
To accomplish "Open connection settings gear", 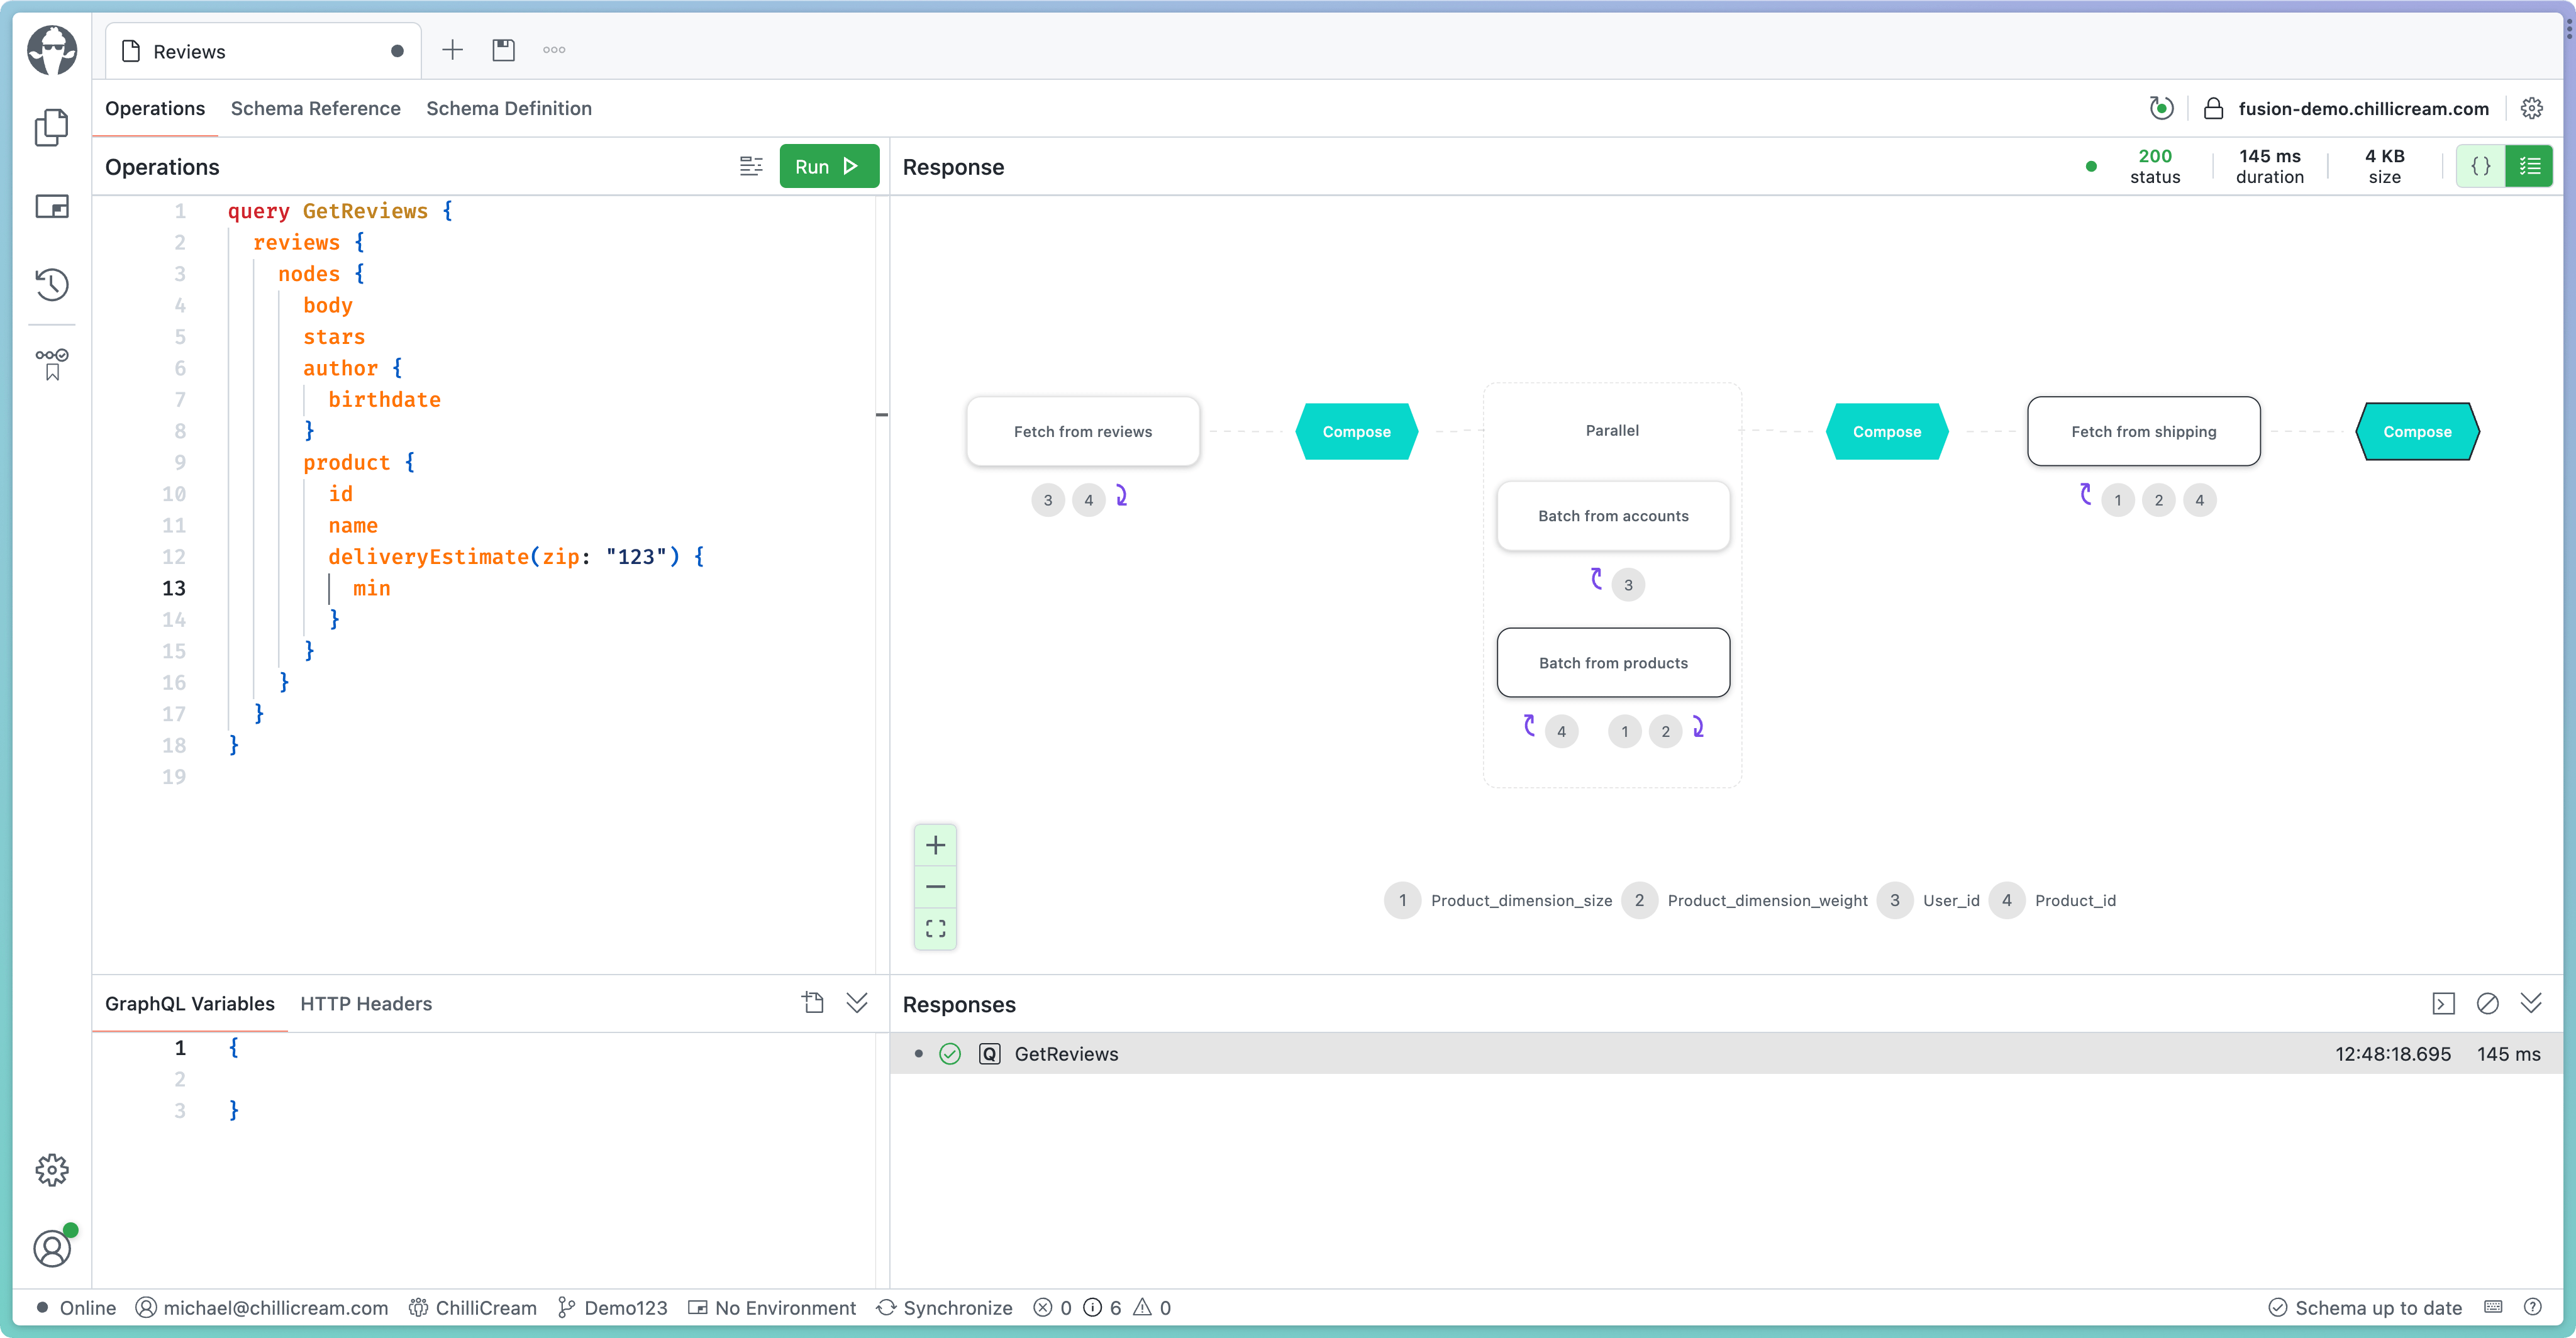I will pyautogui.click(x=2531, y=108).
